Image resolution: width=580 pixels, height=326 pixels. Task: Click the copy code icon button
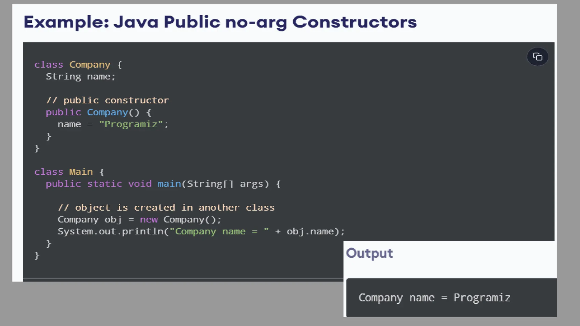[538, 57]
